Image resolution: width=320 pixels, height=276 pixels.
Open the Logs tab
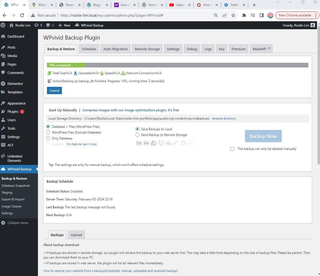(208, 49)
